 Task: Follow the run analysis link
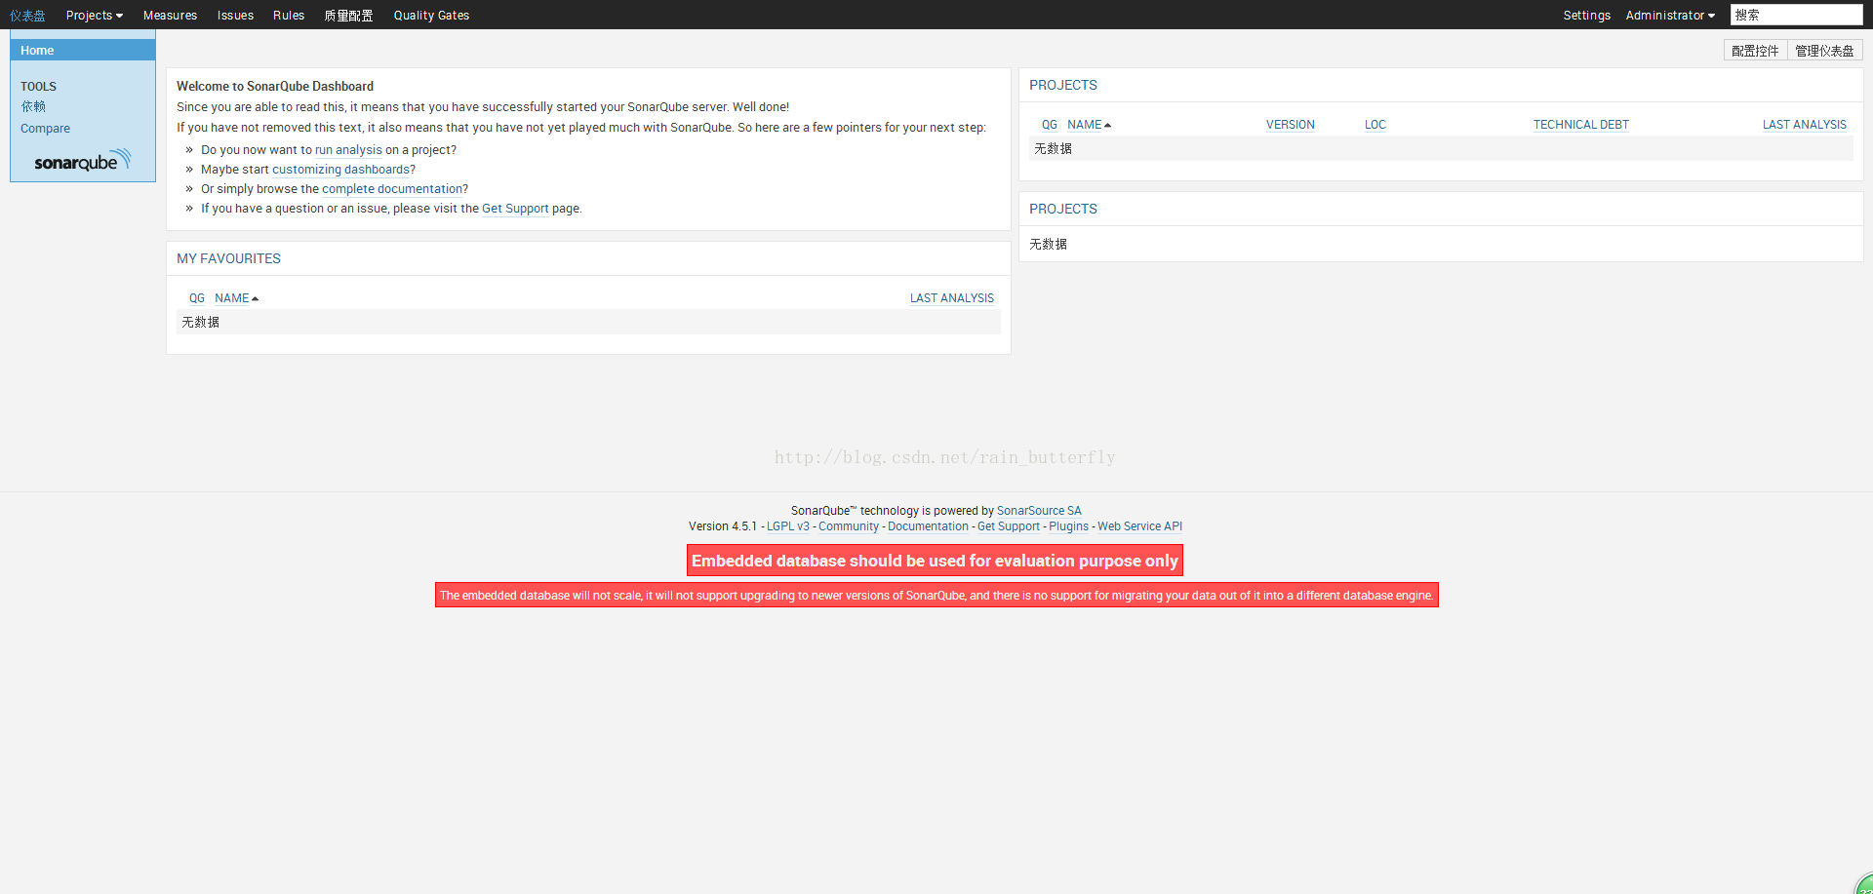(348, 150)
